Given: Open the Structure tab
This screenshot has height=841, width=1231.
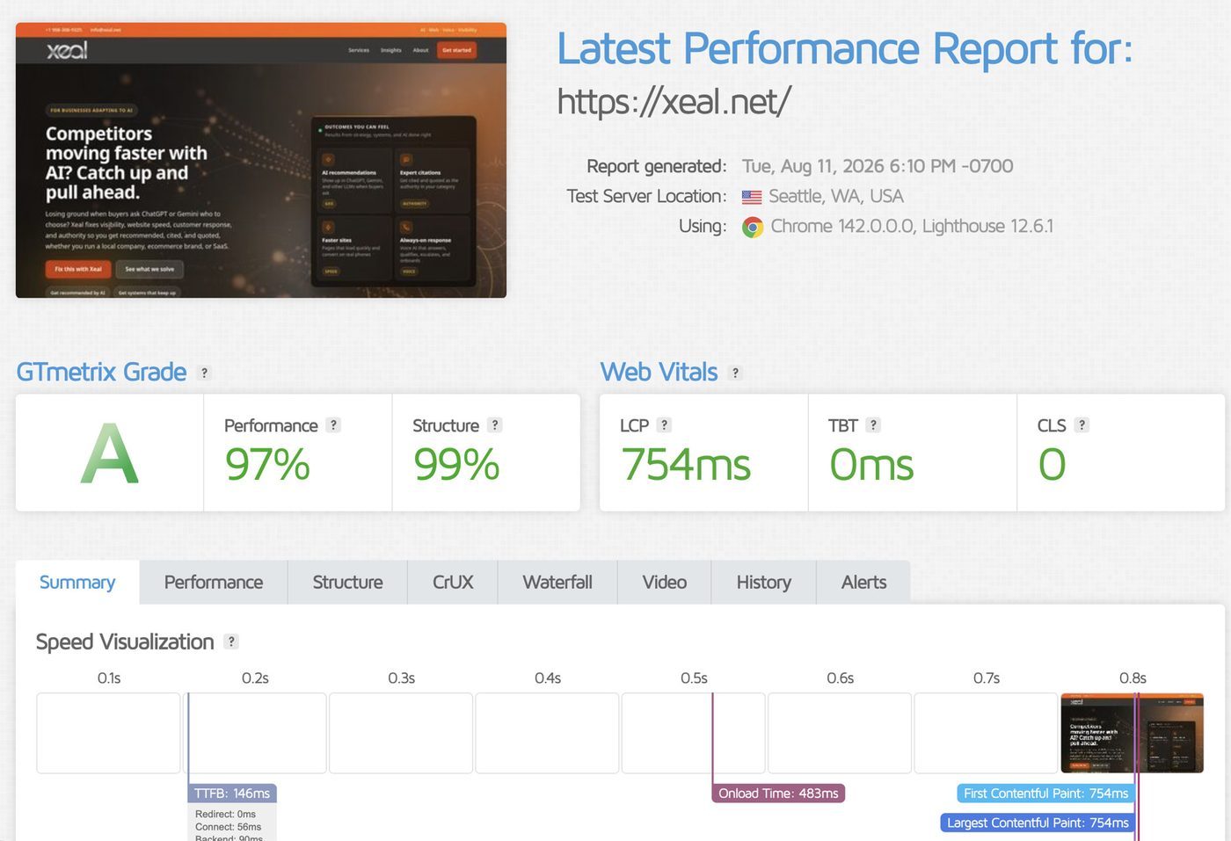Looking at the screenshot, I should 347,582.
